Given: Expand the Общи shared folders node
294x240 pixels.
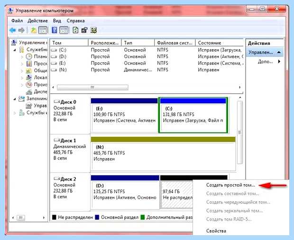Looking at the screenshot, I should (22, 71).
